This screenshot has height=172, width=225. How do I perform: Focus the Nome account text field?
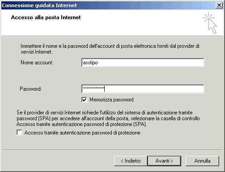pyautogui.click(x=143, y=63)
